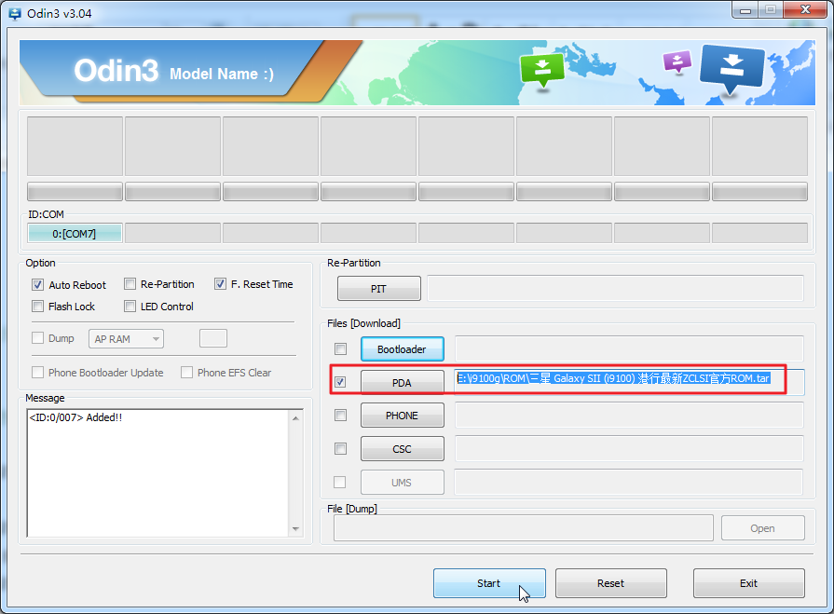Tick the PHONE file checkbox

pyautogui.click(x=340, y=415)
